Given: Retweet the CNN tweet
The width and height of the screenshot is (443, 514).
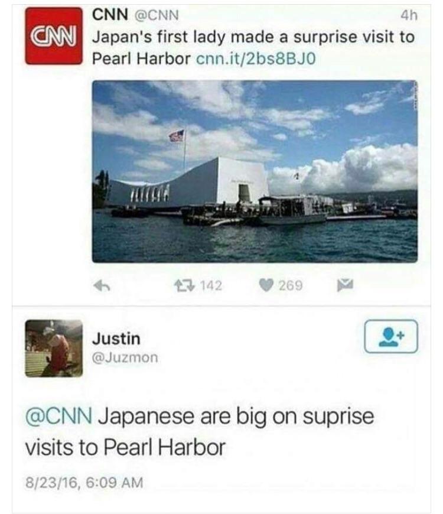Looking at the screenshot, I should [184, 285].
